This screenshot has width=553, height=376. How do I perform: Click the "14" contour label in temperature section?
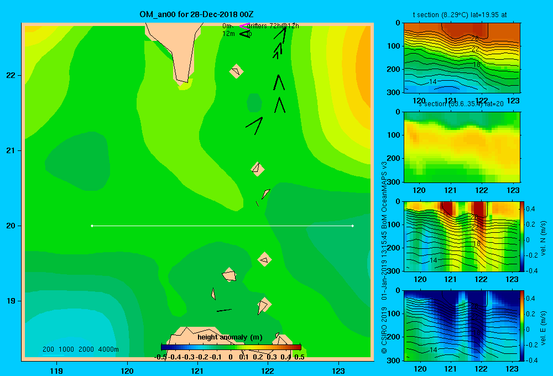tap(433, 82)
